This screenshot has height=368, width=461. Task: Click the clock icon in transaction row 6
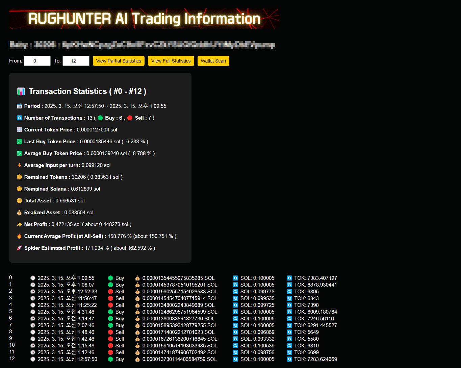click(x=33, y=319)
